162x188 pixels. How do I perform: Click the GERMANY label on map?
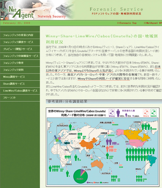coord(73,134)
